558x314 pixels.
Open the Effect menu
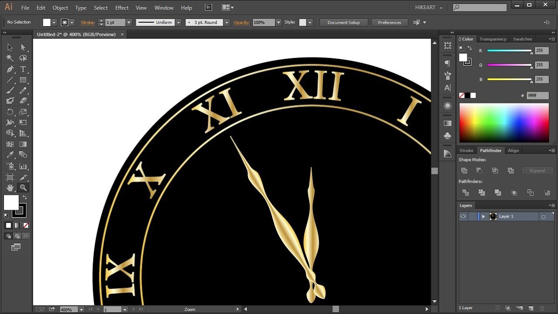coord(122,8)
